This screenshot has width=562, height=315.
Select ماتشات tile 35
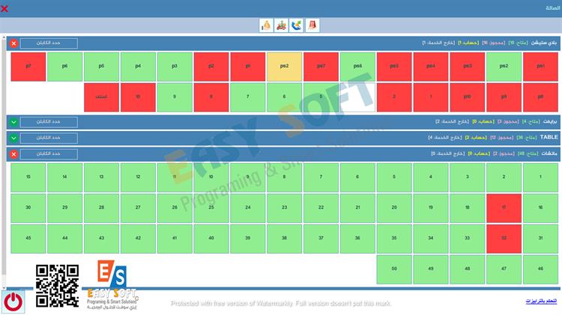394,239
